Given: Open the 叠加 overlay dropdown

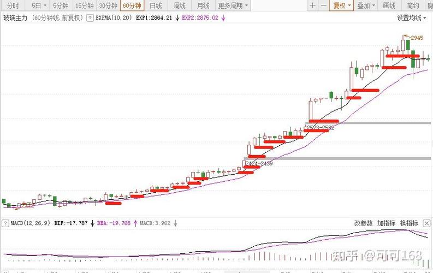Looking at the screenshot, I should tap(366, 5).
